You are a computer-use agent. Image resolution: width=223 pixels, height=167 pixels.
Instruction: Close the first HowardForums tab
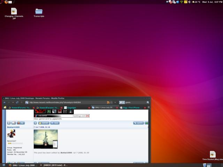(33, 108)
